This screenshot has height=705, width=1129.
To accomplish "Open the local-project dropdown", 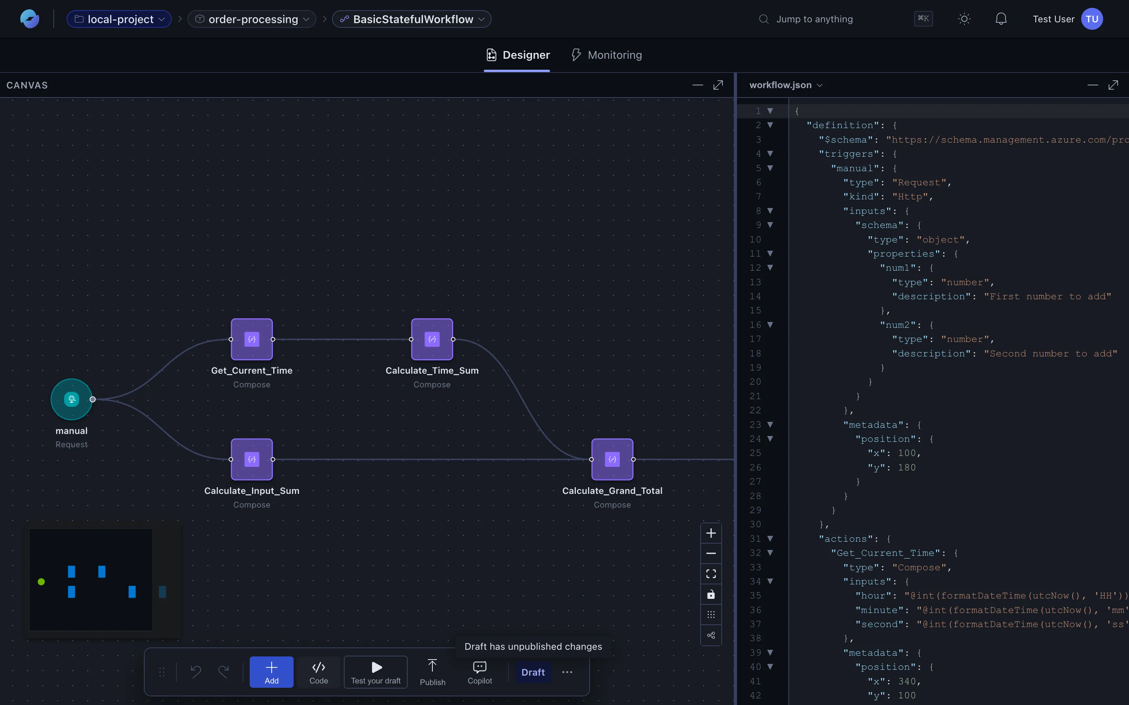I will 119,19.
